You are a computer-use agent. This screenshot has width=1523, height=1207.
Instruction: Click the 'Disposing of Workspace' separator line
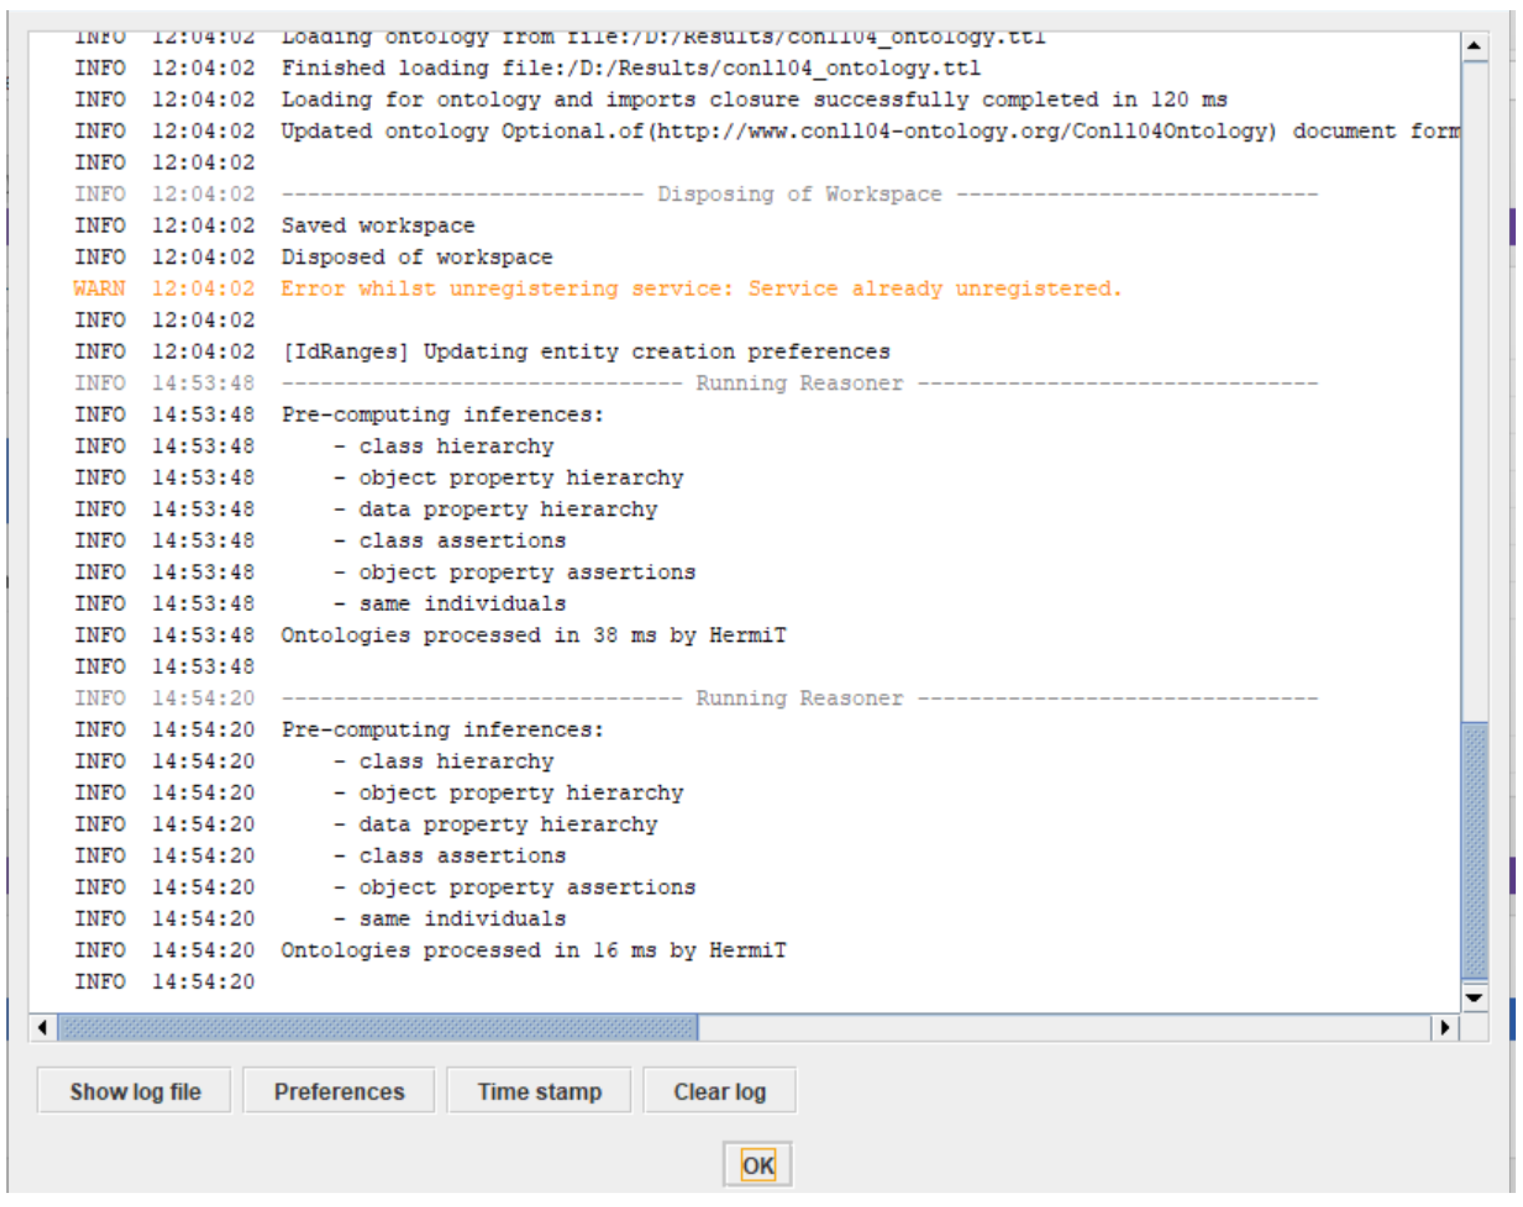coord(798,195)
